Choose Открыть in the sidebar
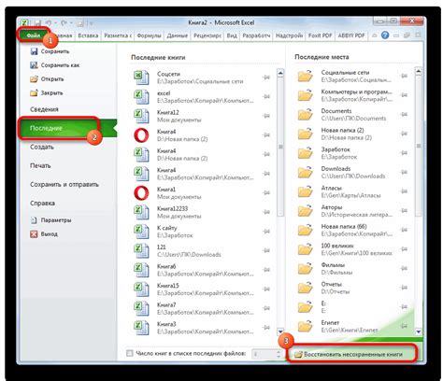443x381 pixels. tap(47, 79)
